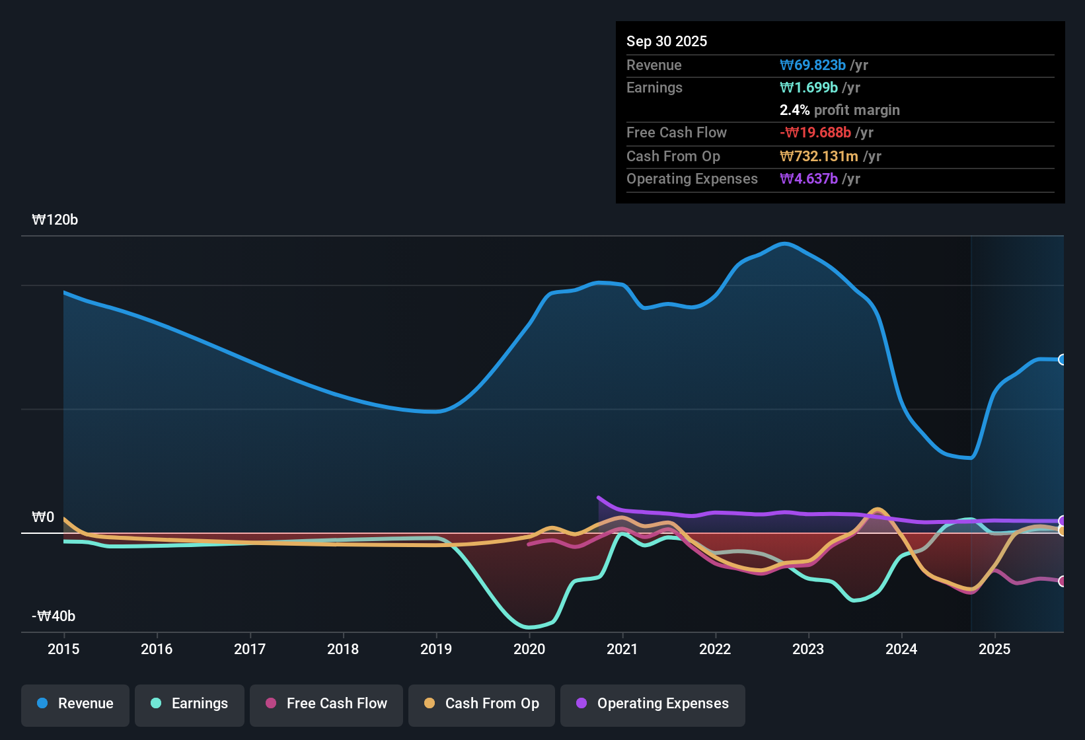Click the red -₩19.688b Free Cash Flow value

point(816,132)
